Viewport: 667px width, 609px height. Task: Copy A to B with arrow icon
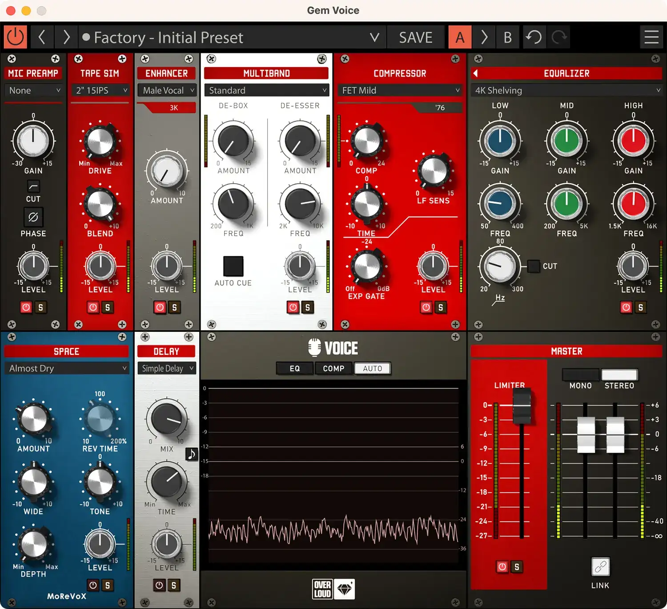pyautogui.click(x=484, y=37)
